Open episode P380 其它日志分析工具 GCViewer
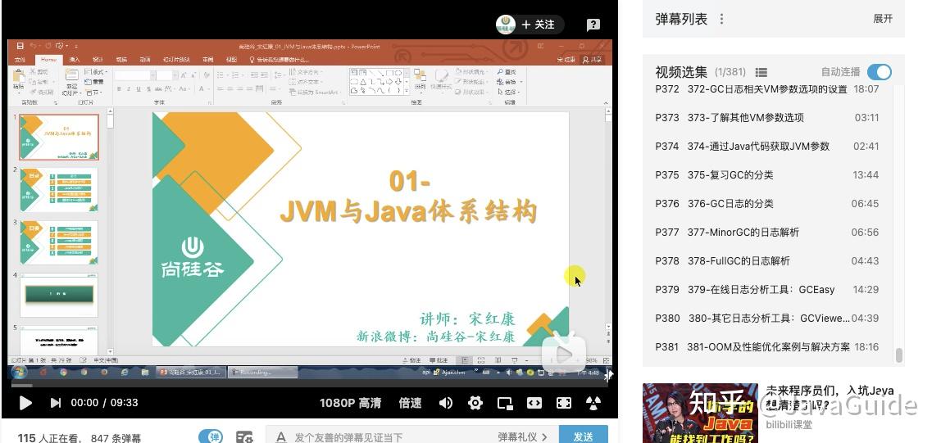This screenshot has height=443, width=941. tap(767, 319)
